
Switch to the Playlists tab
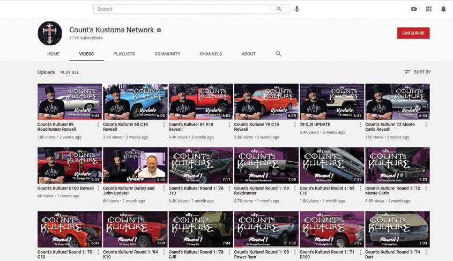tap(124, 54)
